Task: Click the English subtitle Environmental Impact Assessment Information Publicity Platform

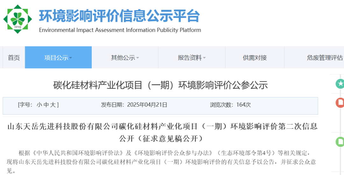Action: [120, 30]
